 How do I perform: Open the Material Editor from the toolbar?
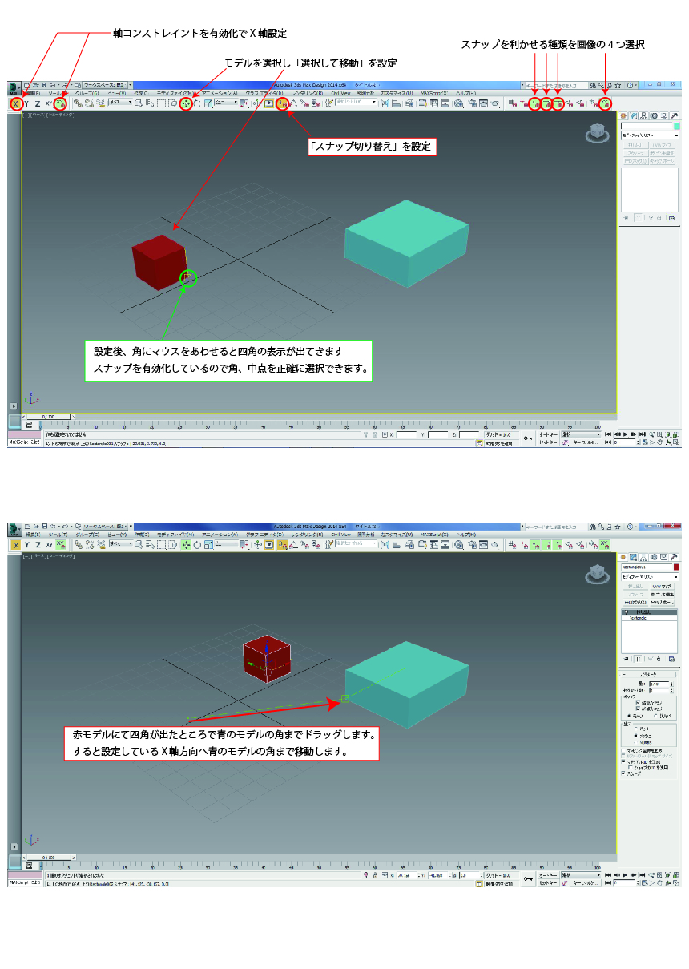click(457, 104)
